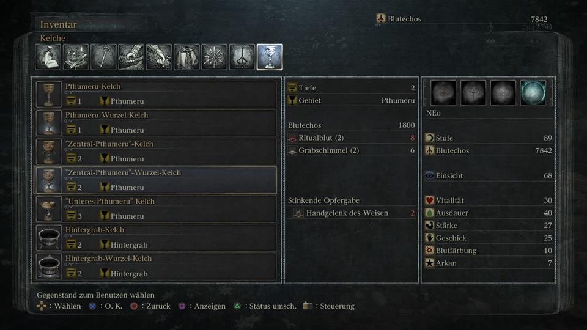Open the Caryll runes category icon
Image resolution: width=587 pixels, height=330 pixels.
tap(242, 57)
